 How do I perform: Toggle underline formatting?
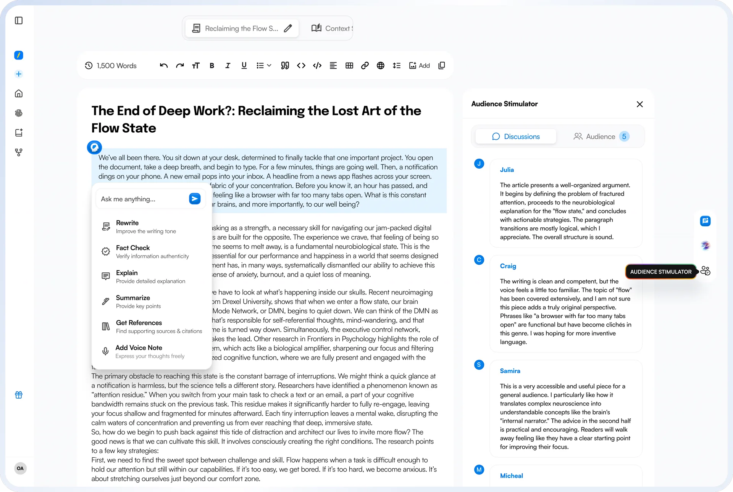pyautogui.click(x=244, y=66)
